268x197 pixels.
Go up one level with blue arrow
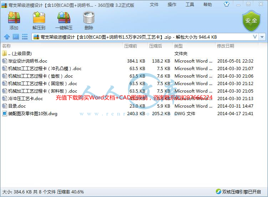point(7,37)
